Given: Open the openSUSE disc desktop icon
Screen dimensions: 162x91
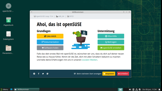Looking at the screenshot, I should click(x=8, y=8).
